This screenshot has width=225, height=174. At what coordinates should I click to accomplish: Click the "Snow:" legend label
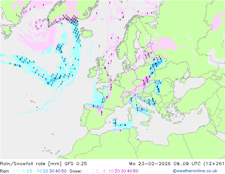pyautogui.click(x=76, y=171)
